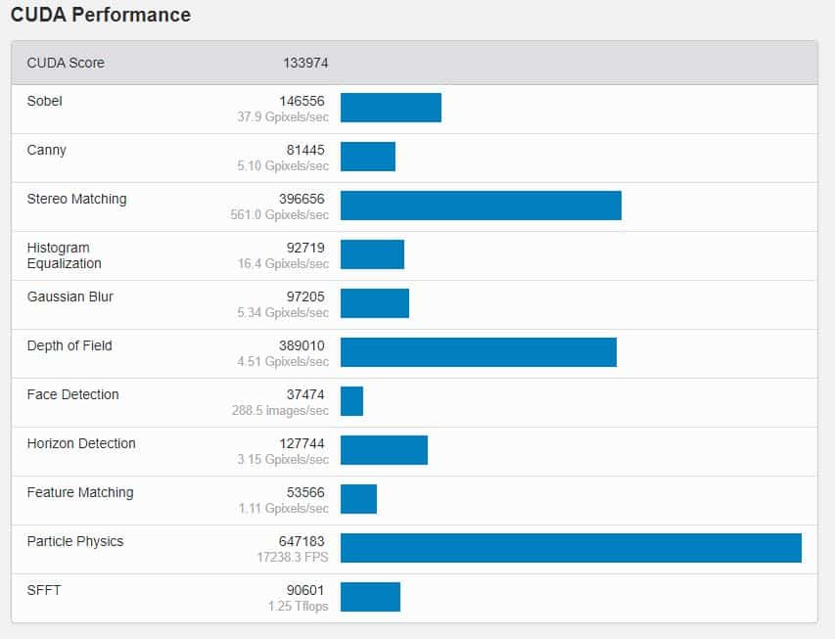This screenshot has height=639, width=835.
Task: Click the Stereo Matching blue bar
Action: (x=481, y=205)
